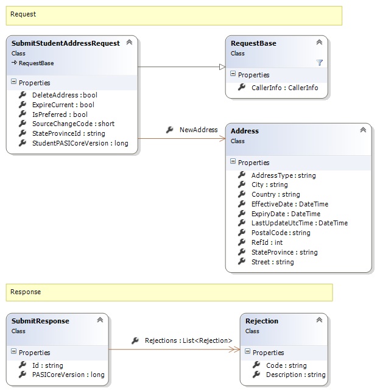This screenshot has width=377, height=391.
Task: Click wrench icon on Rejections association label
Action: [x=135, y=340]
